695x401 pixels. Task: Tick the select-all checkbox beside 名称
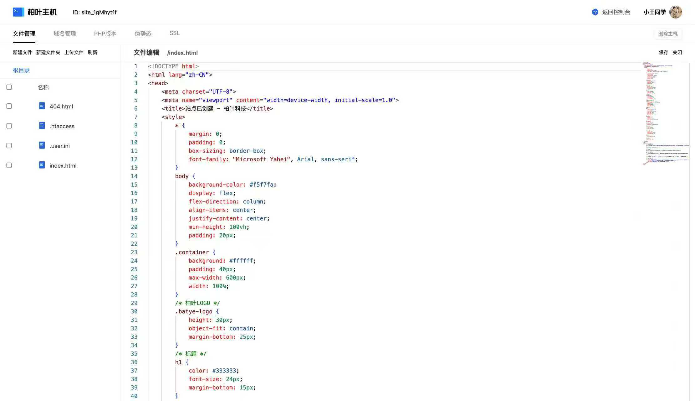(9, 87)
